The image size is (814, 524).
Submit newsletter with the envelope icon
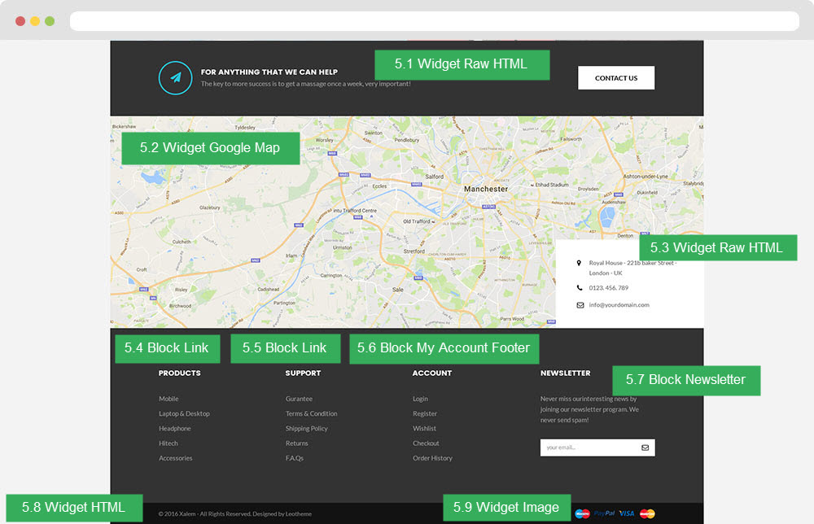(645, 448)
